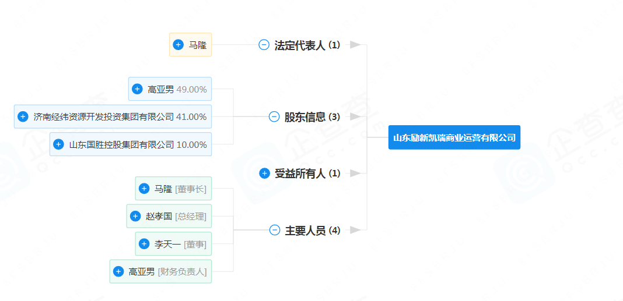Click plus icon beside 高亚男 49.00%
The width and height of the screenshot is (623, 301).
click(137, 89)
